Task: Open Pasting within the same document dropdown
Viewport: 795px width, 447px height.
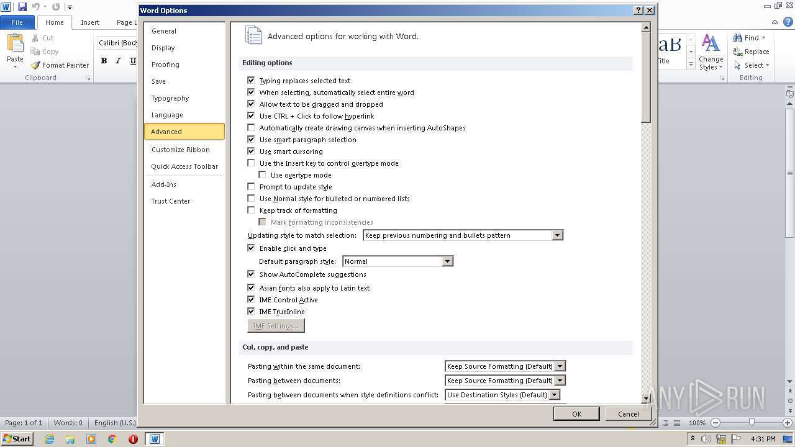Action: point(560,366)
